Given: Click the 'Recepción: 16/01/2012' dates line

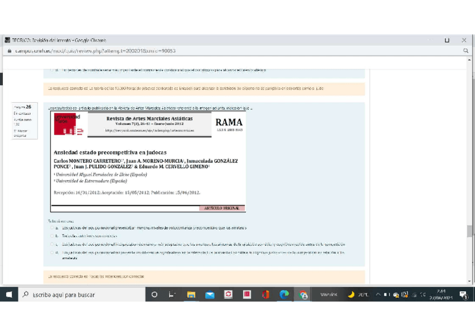Looking at the screenshot, I should (127, 192).
